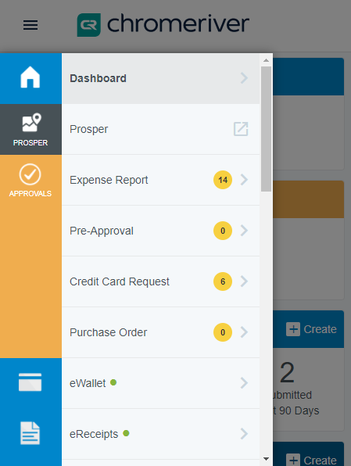Select the Prosper sidebar icon
The height and width of the screenshot is (466, 351).
click(30, 130)
